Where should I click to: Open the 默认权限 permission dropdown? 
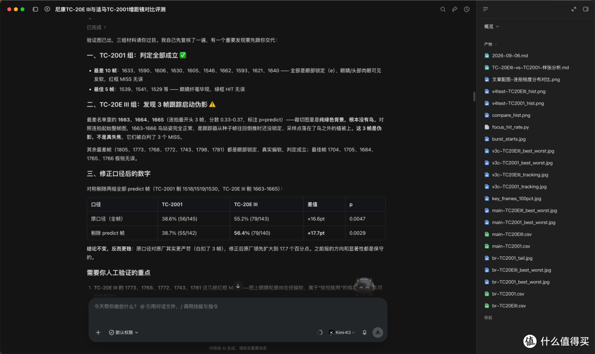123,332
